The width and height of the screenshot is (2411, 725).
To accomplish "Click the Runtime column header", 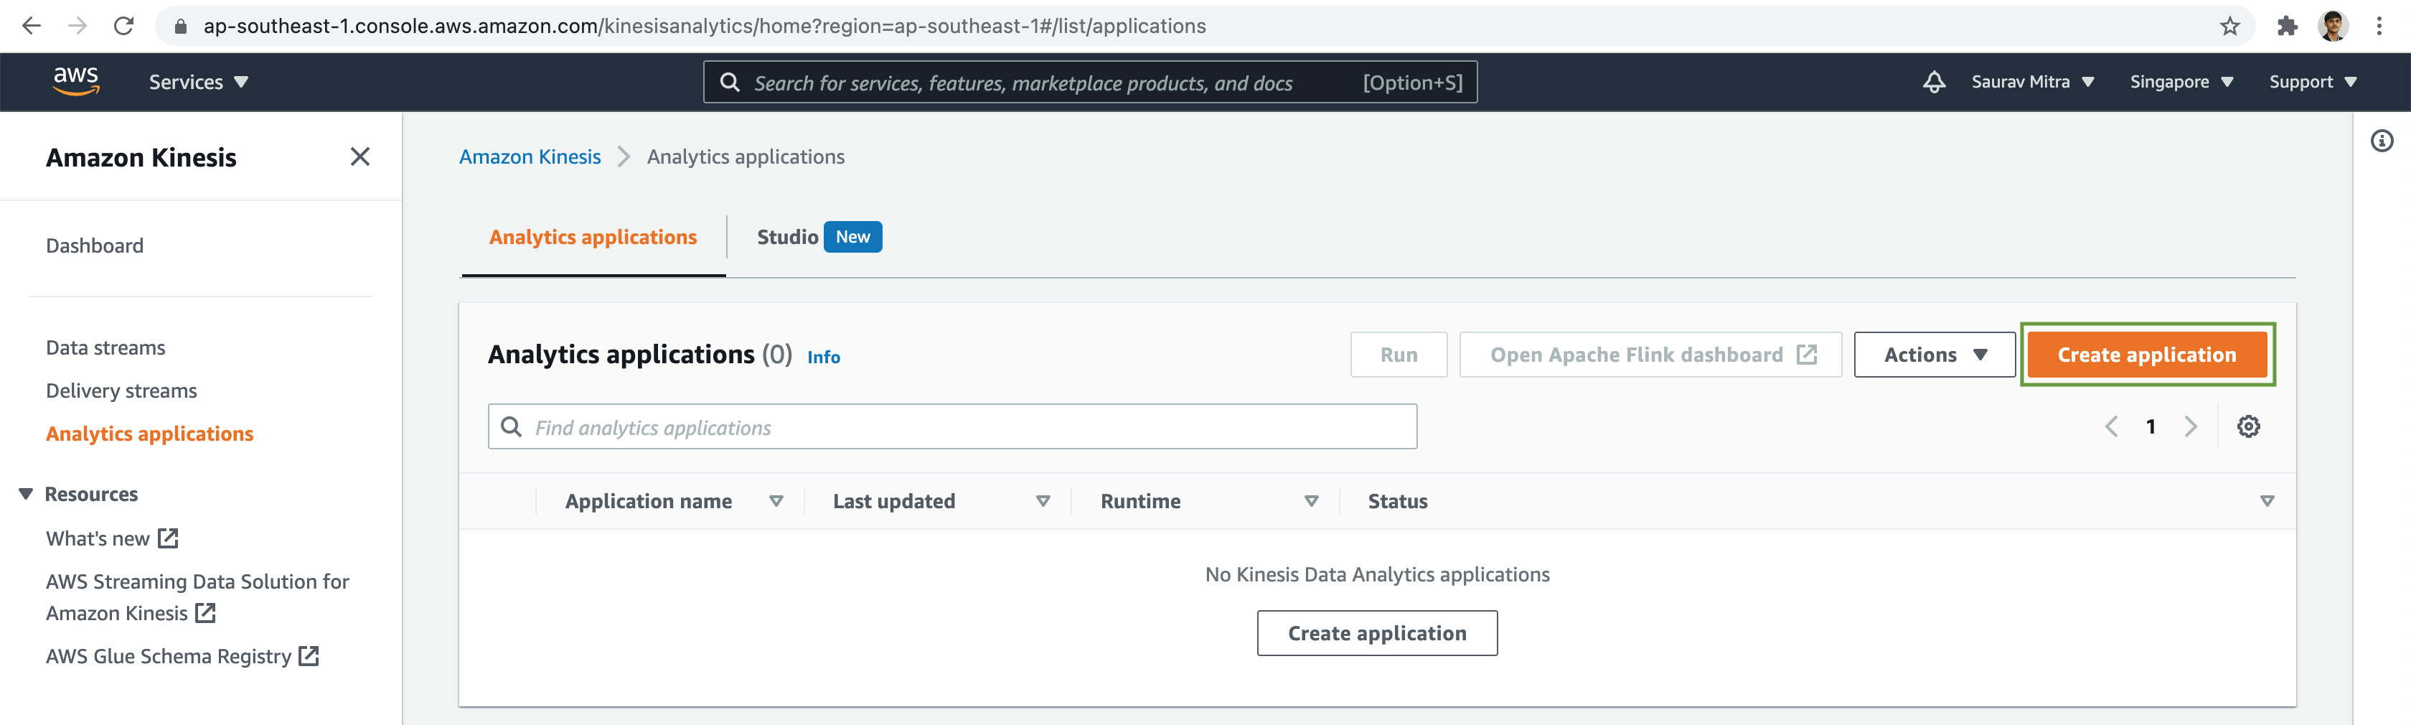I will click(x=1140, y=502).
